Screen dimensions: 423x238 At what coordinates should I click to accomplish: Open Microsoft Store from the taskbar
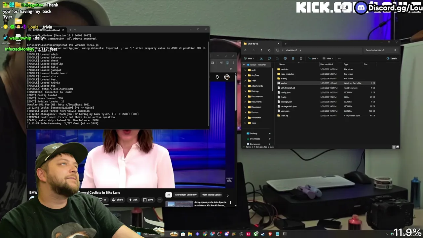point(183,234)
